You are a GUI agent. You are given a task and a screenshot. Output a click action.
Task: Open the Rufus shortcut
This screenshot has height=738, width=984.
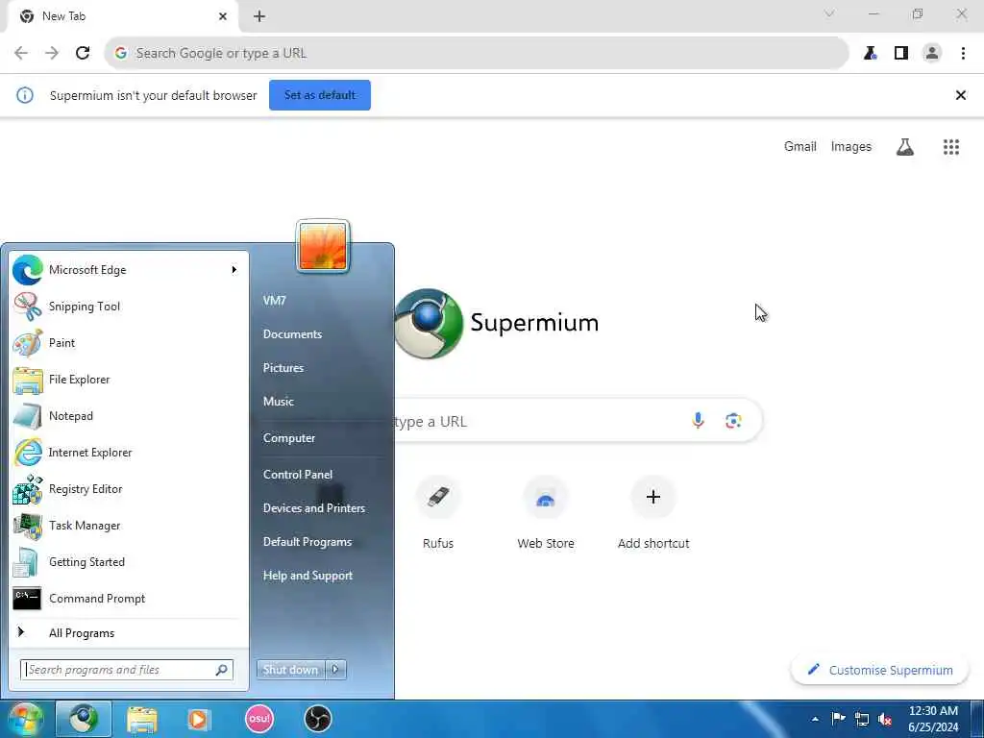pos(438,513)
